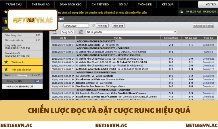The image size is (218, 129).
Task: Click the yellow star in the announcement bar
Action: pos(5,12)
